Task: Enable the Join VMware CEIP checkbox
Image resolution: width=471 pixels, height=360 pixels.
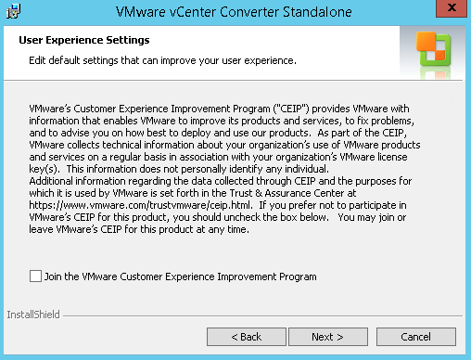Action: click(35, 276)
